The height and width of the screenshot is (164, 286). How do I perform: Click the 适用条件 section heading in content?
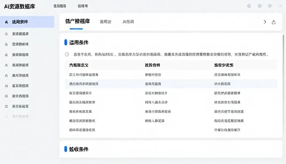tap(79, 42)
